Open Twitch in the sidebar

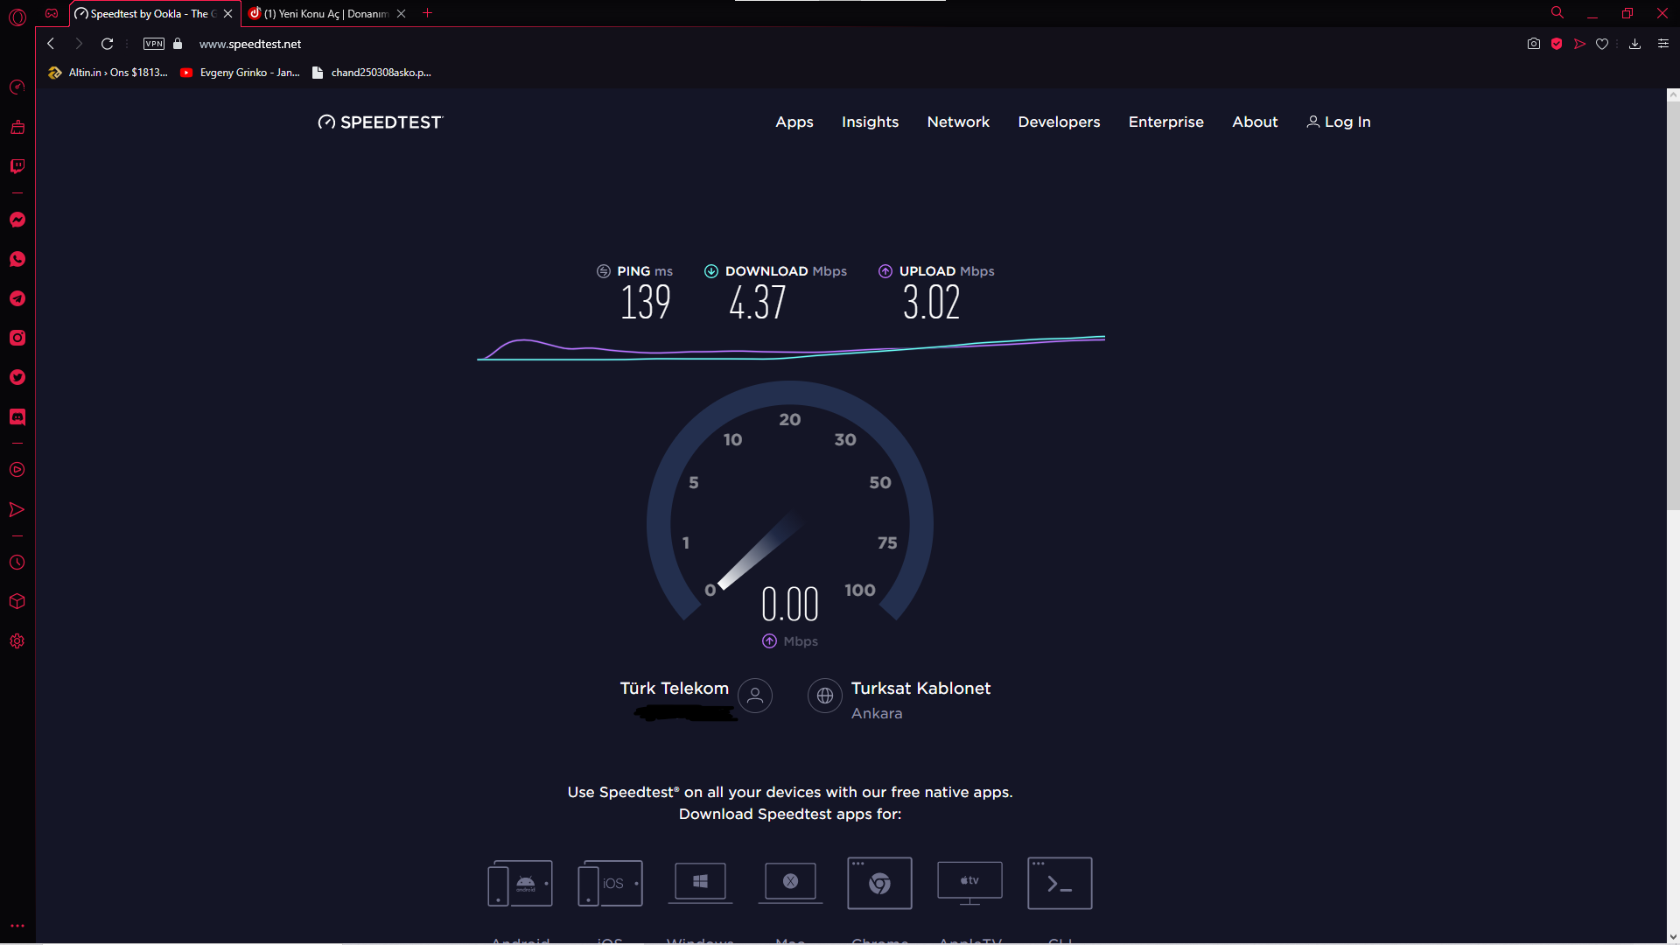(x=17, y=166)
